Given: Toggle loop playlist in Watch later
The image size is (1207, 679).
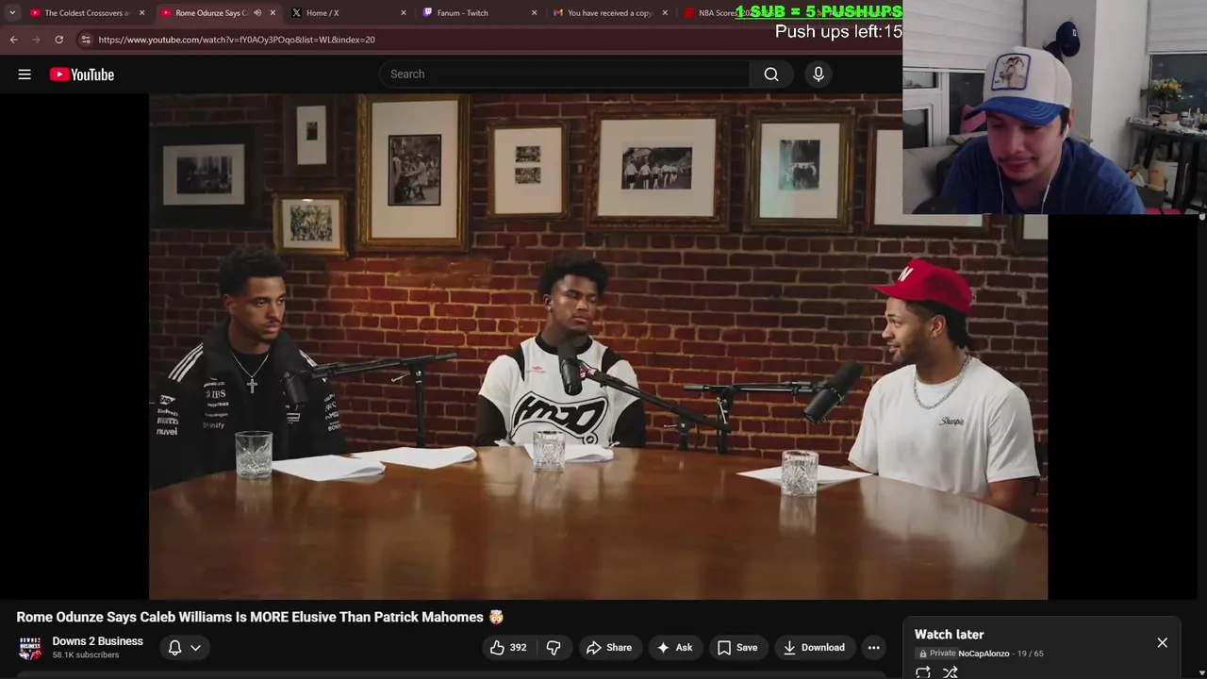Looking at the screenshot, I should [x=923, y=672].
